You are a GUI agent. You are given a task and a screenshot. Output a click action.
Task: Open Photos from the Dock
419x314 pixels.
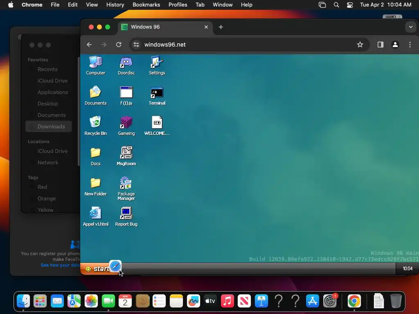click(91, 301)
